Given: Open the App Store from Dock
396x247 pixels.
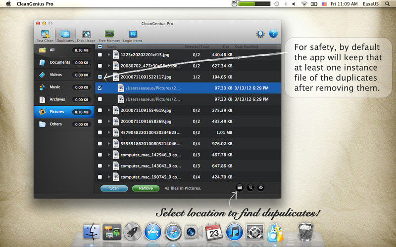Looking at the screenshot, I should pyautogui.click(x=153, y=231).
